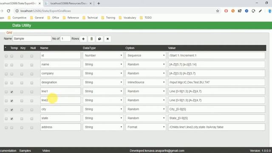This screenshot has width=272, height=153.
Task: Close the Resources/Doc browser tab
Action: click(91, 3)
